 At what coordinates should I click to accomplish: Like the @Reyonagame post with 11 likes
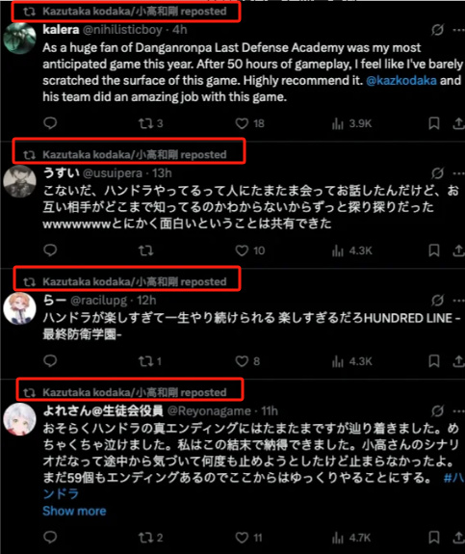[248, 538]
